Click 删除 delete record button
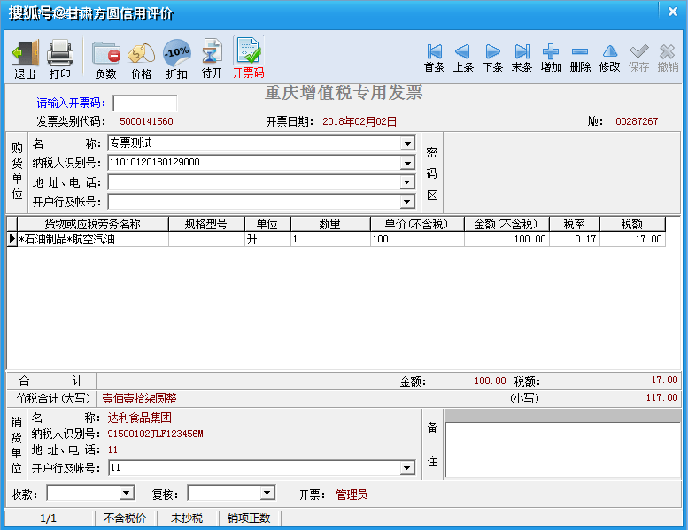Screen dimensions: 688x530 (x=580, y=58)
